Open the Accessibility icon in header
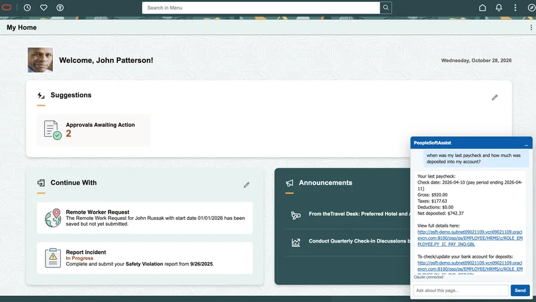Image resolution: width=536 pixels, height=302 pixels. tap(60, 7)
